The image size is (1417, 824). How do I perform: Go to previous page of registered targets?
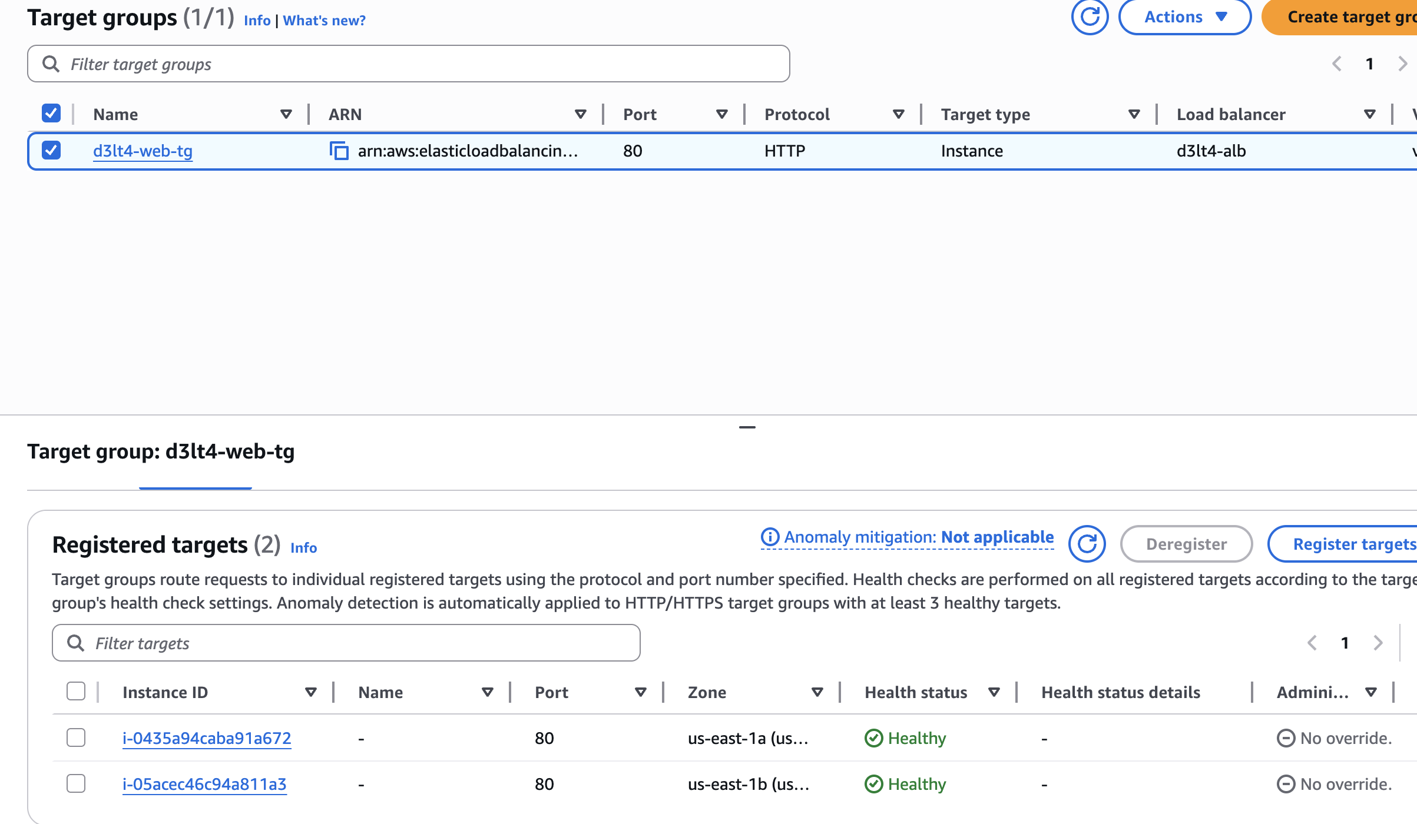click(x=1312, y=643)
